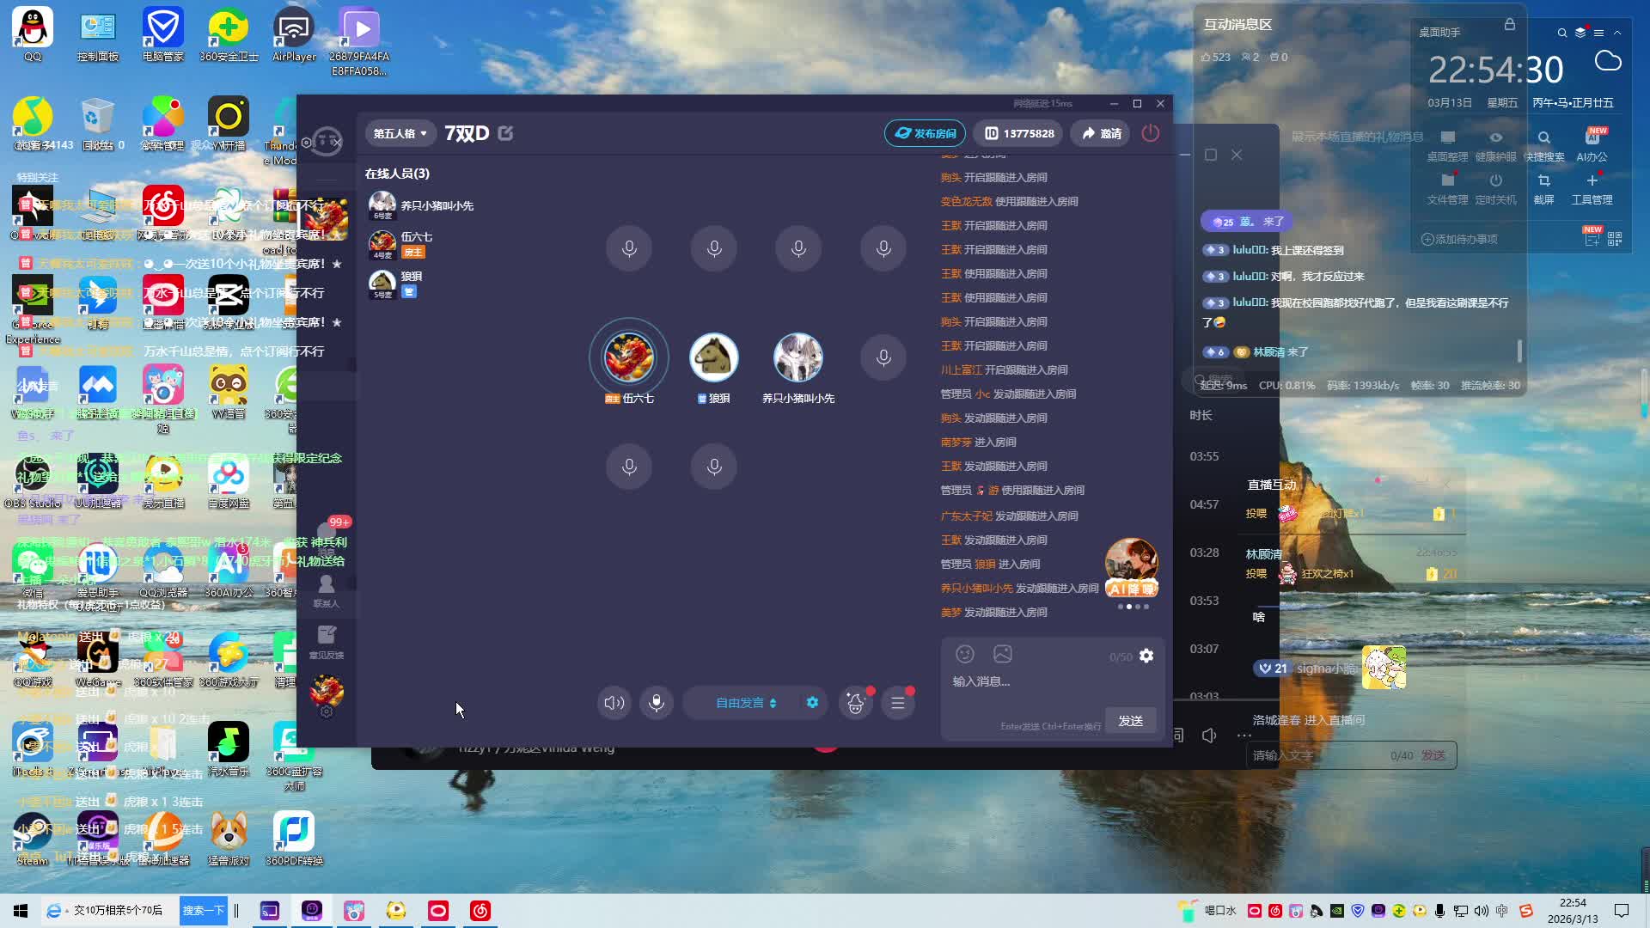
Task: Click the AI降噪 thumbnail banner
Action: click(1131, 568)
